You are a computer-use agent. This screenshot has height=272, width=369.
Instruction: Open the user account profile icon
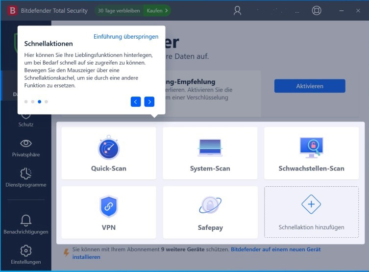pyautogui.click(x=237, y=11)
